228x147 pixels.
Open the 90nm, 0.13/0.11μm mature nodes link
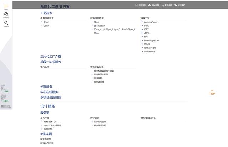[x=115, y=31]
